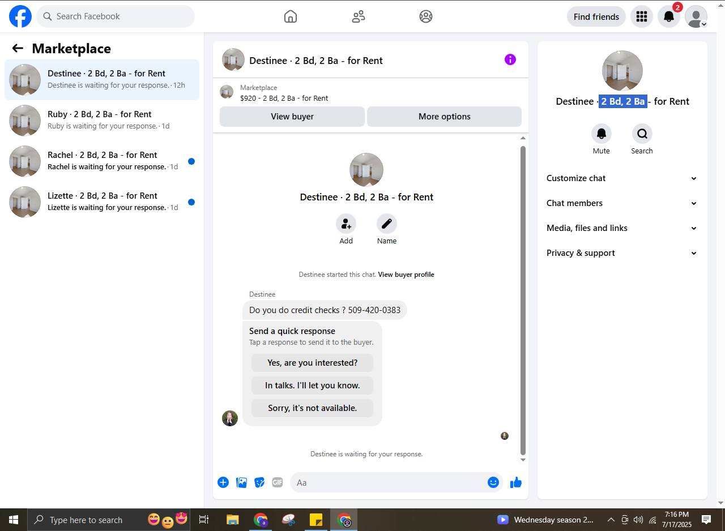Open the notifications bell with badge 2
The height and width of the screenshot is (531, 725).
pos(669,16)
